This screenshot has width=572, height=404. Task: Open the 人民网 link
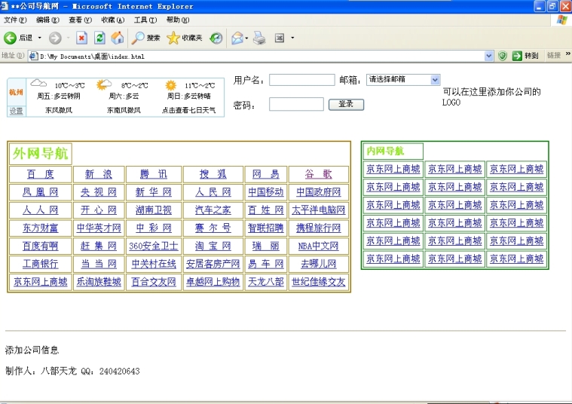[213, 192]
